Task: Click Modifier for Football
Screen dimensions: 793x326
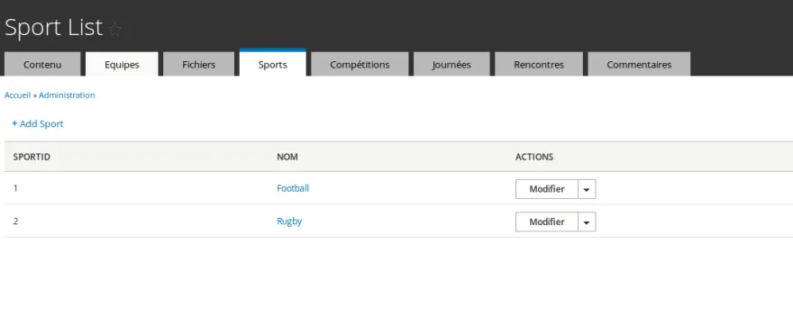Action: tap(547, 189)
